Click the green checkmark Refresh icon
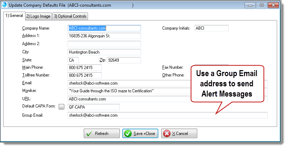287x148 pixels. point(89,134)
